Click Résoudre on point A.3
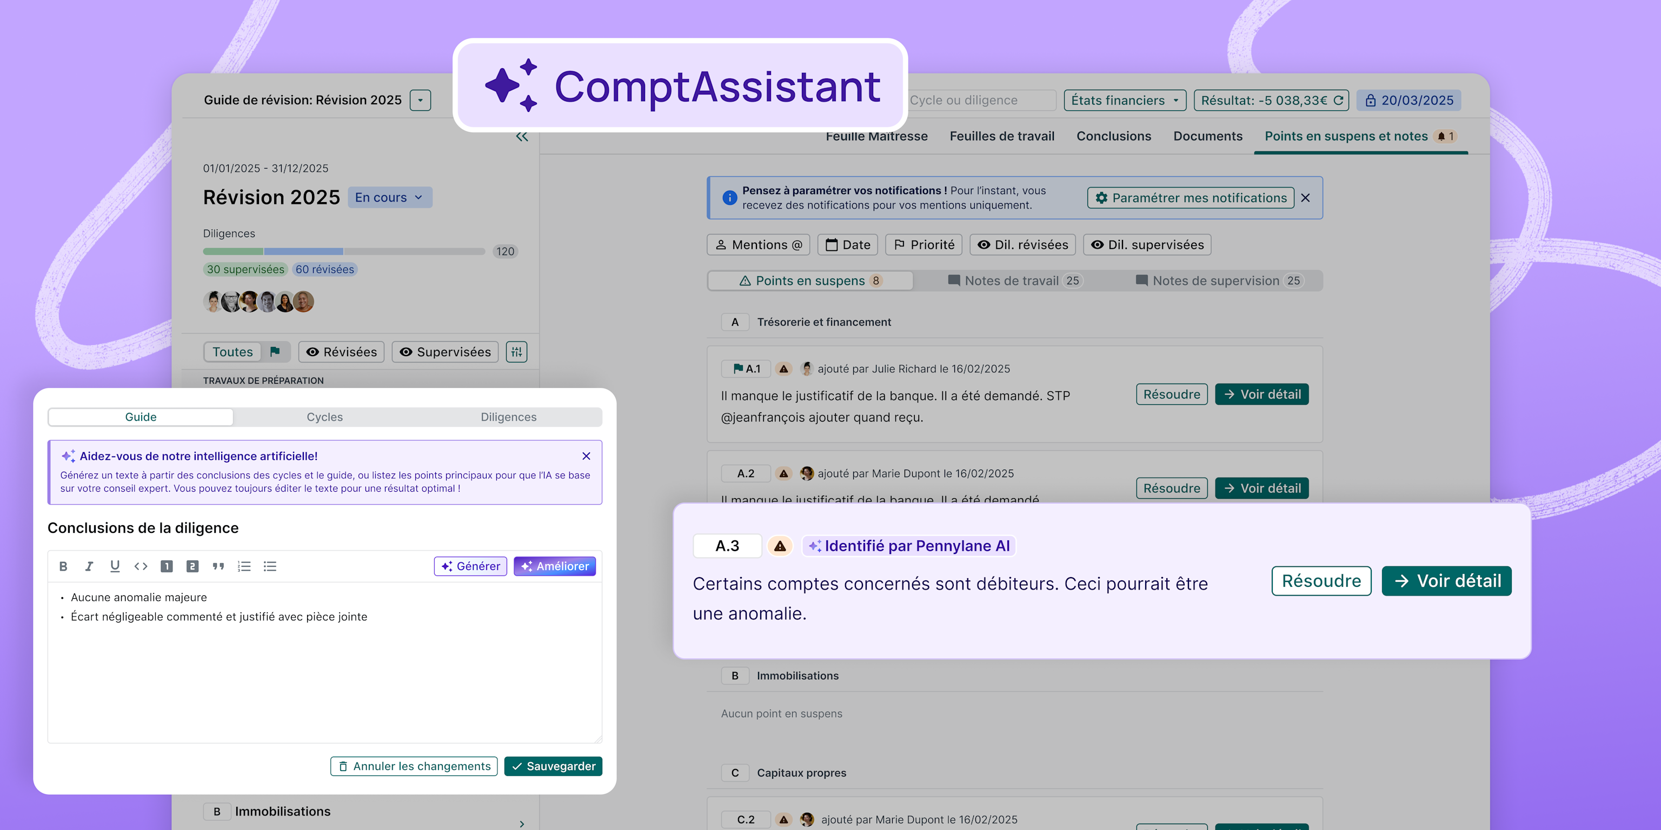Viewport: 1661px width, 830px height. pyautogui.click(x=1320, y=580)
